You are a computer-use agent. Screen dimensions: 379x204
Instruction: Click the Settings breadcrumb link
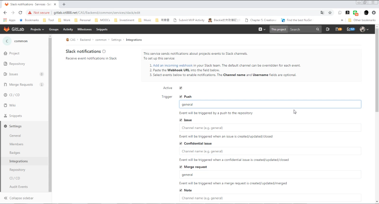coord(116,40)
